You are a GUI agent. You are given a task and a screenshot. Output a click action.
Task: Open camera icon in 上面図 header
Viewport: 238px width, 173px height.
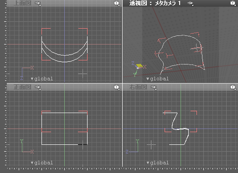38,3
